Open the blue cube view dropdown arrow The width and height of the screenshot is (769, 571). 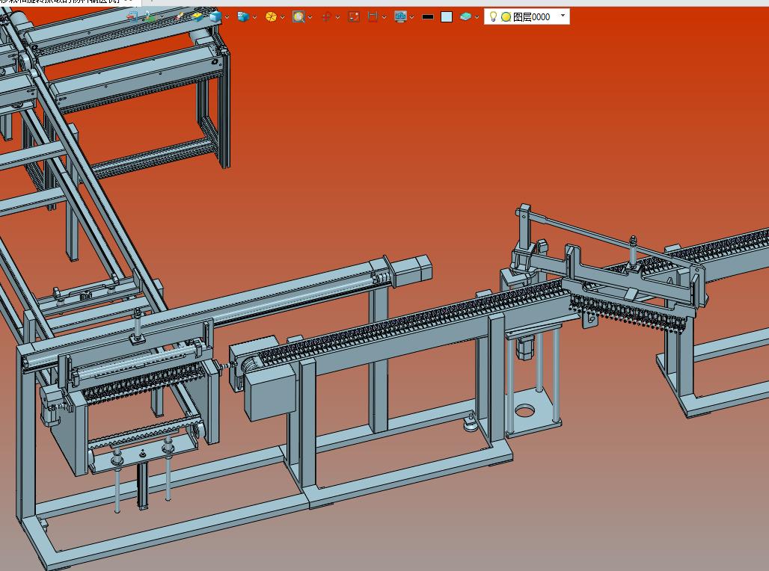pyautogui.click(x=227, y=17)
